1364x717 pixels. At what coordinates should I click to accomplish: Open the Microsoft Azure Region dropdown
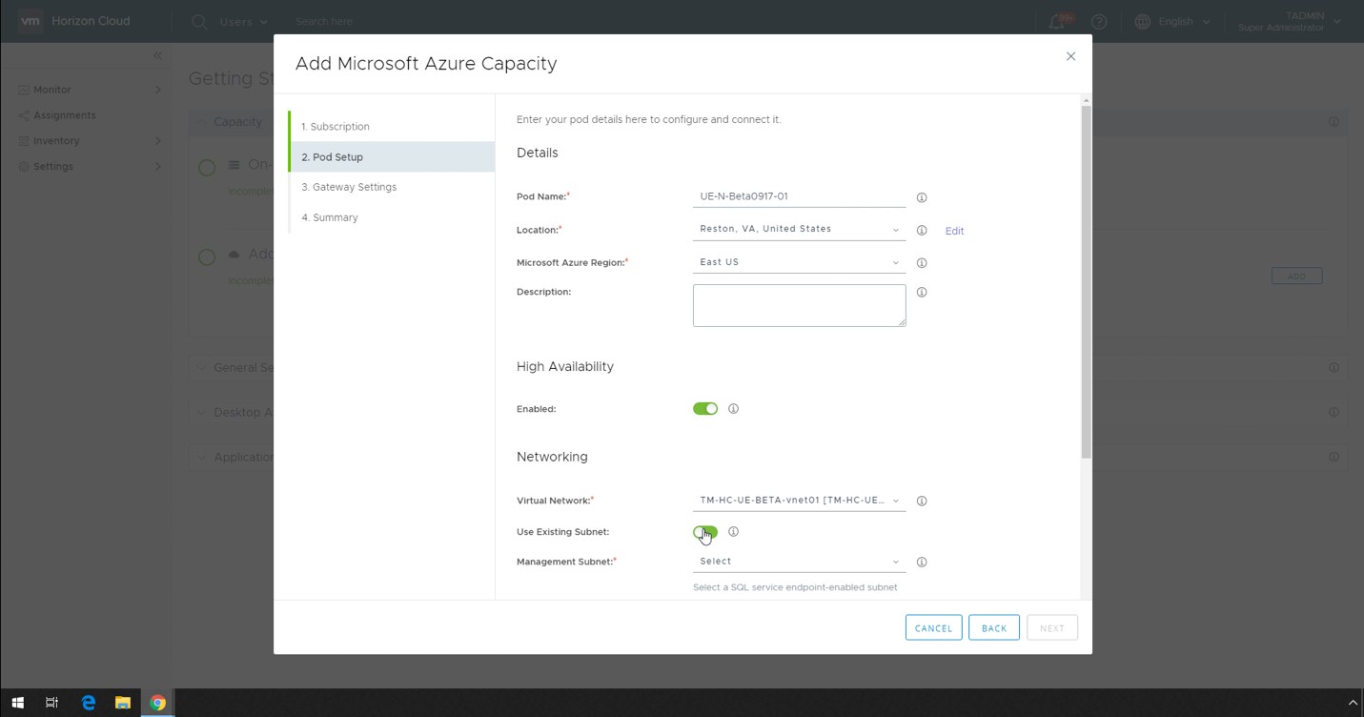point(799,262)
